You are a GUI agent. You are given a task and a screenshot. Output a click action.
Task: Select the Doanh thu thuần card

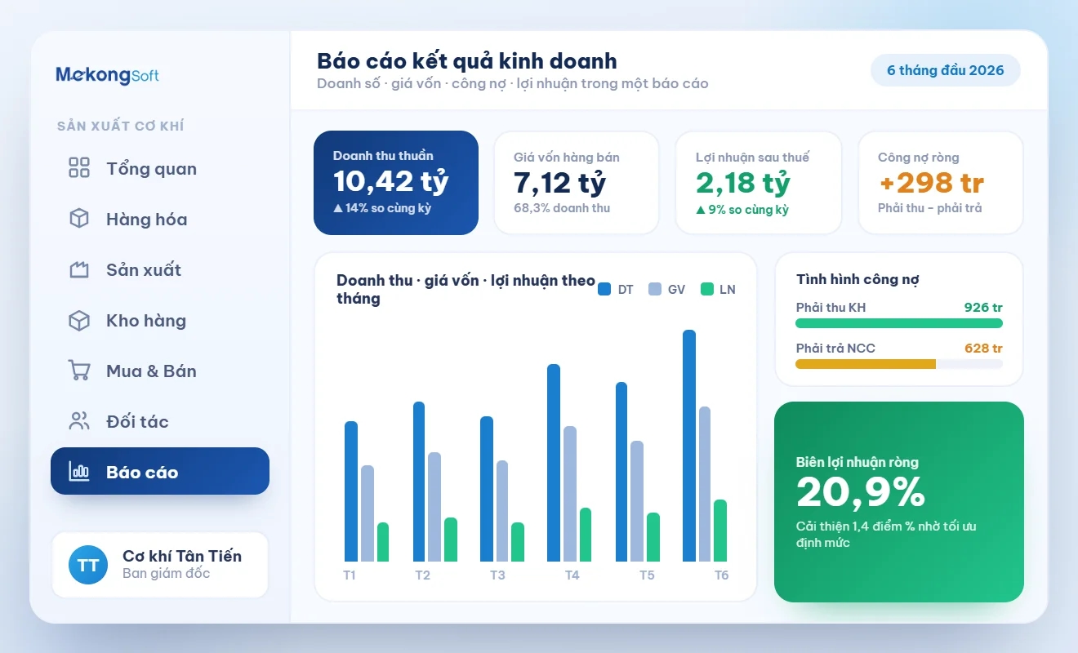click(396, 183)
